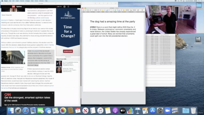Open Apple TV from the Dock
This screenshot has width=204, height=115.
123,111
